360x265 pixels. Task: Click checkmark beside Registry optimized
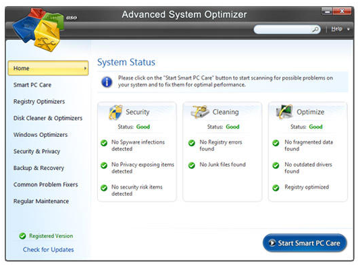(276, 188)
